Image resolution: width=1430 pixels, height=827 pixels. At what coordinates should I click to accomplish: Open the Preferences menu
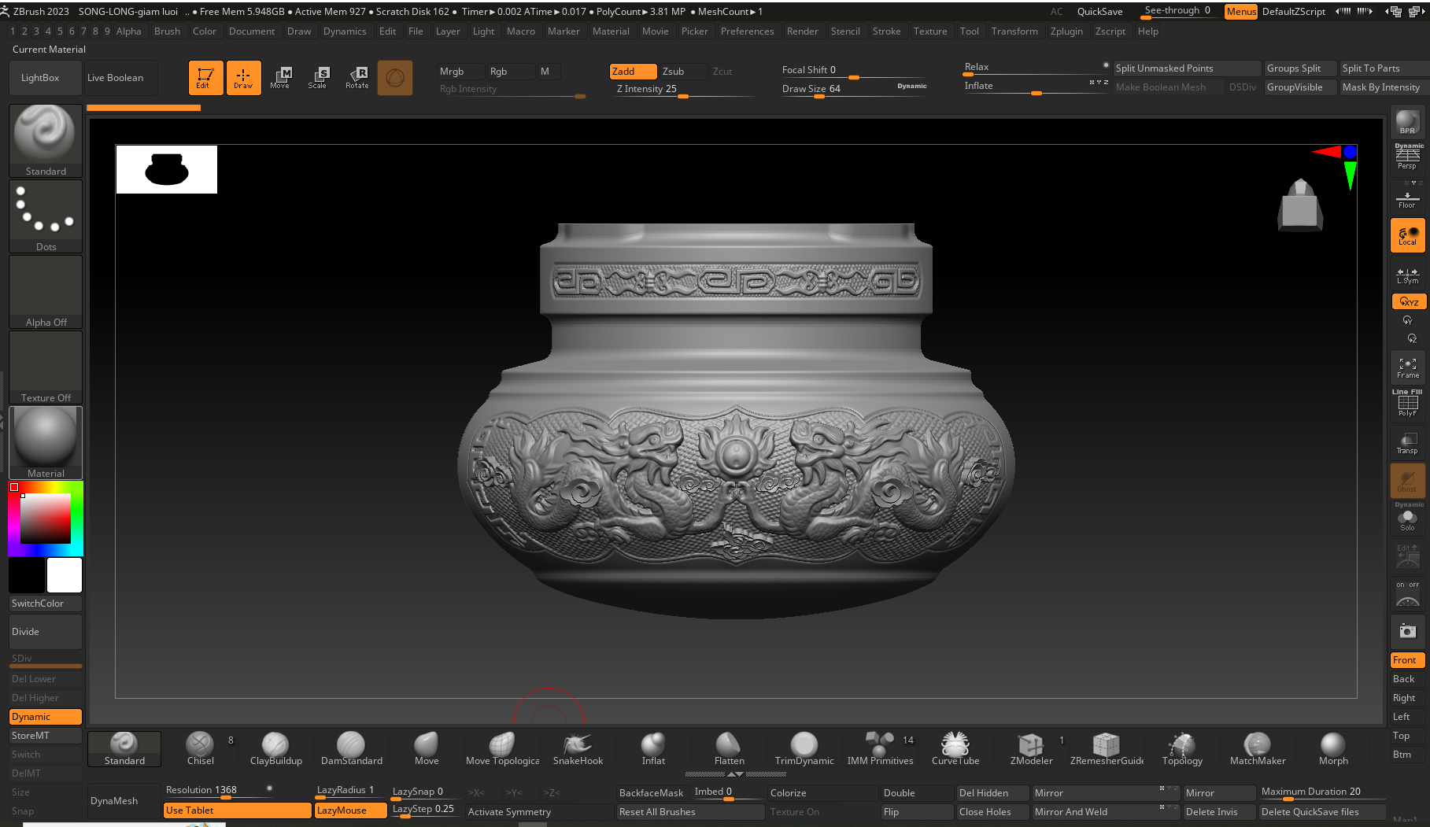[747, 31]
